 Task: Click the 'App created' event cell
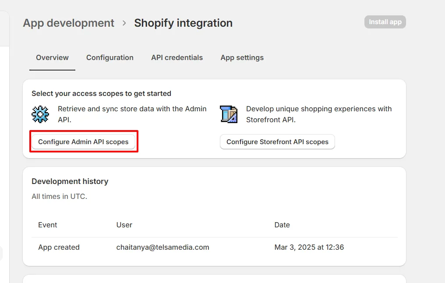pyautogui.click(x=59, y=247)
